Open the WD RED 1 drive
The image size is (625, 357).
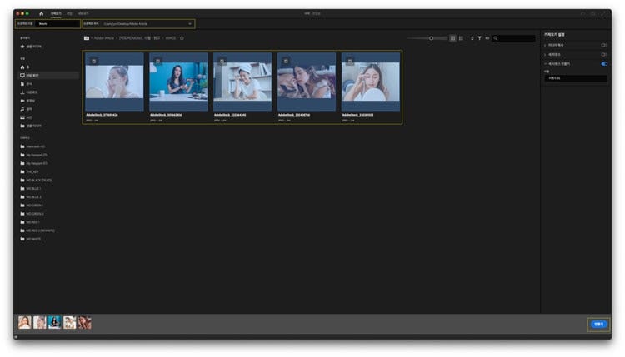coord(30,222)
